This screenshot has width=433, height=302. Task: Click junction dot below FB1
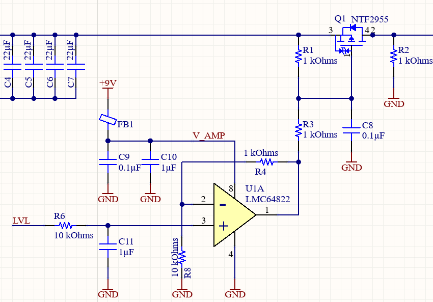click(x=108, y=141)
